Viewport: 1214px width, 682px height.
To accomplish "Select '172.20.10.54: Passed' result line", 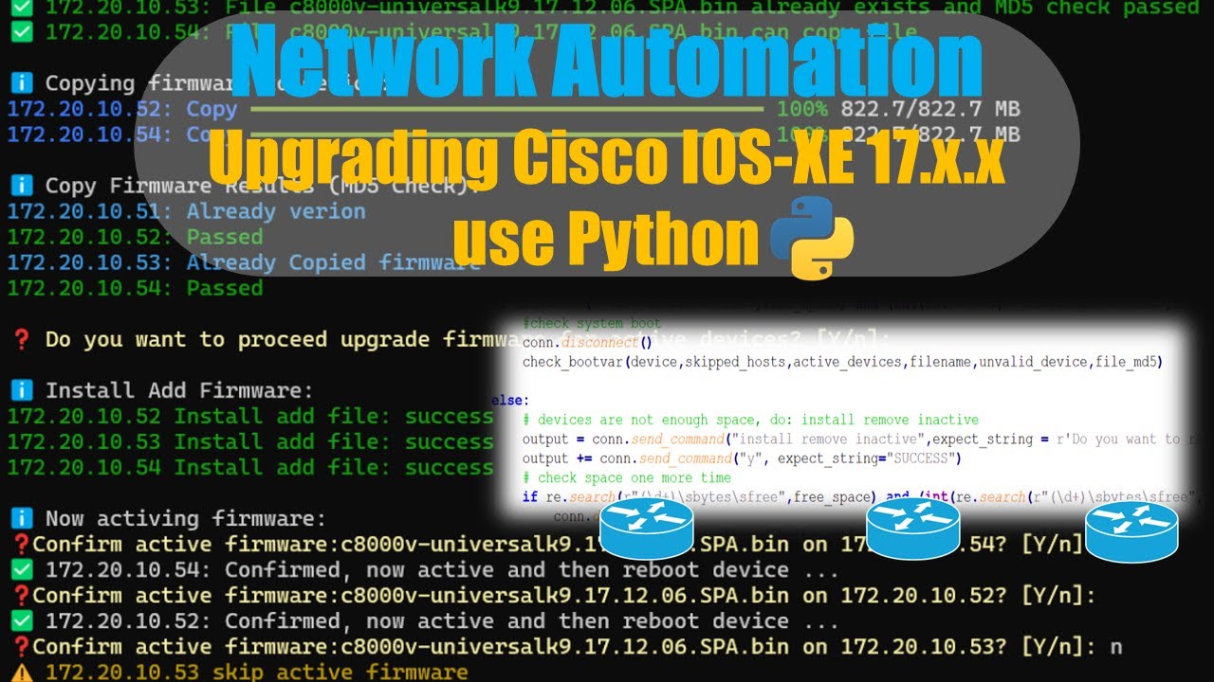I will pyautogui.click(x=135, y=288).
